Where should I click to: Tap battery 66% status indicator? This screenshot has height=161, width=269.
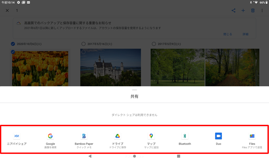click(263, 2)
